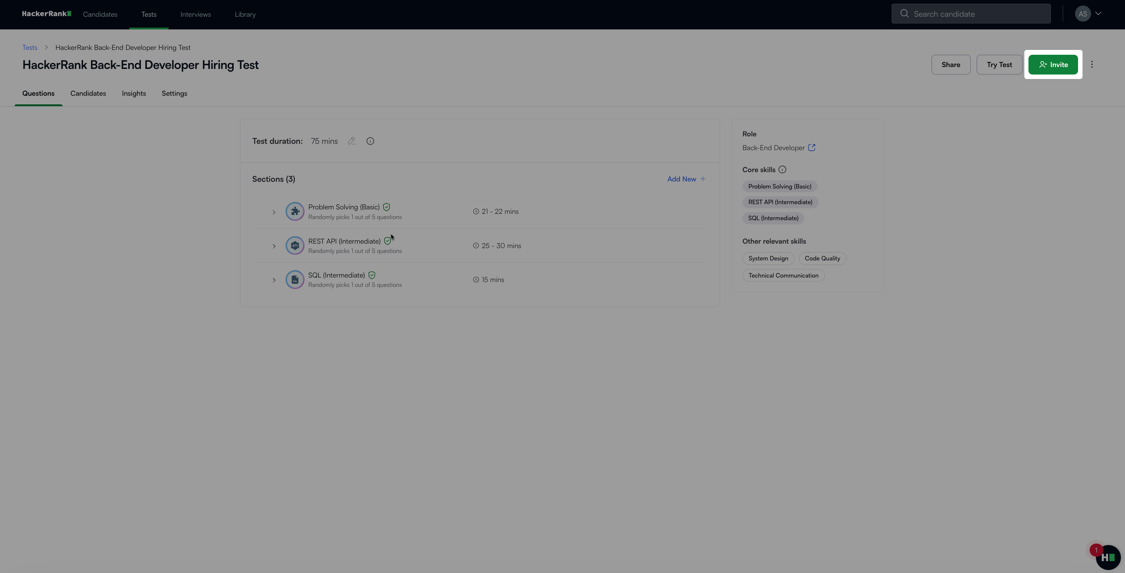
Task: Click the HackerRank logo
Action: [46, 14]
